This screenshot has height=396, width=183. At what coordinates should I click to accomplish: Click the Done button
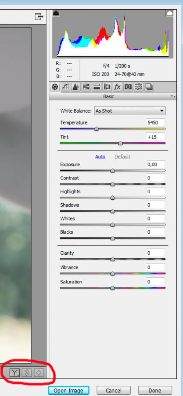pos(155,391)
